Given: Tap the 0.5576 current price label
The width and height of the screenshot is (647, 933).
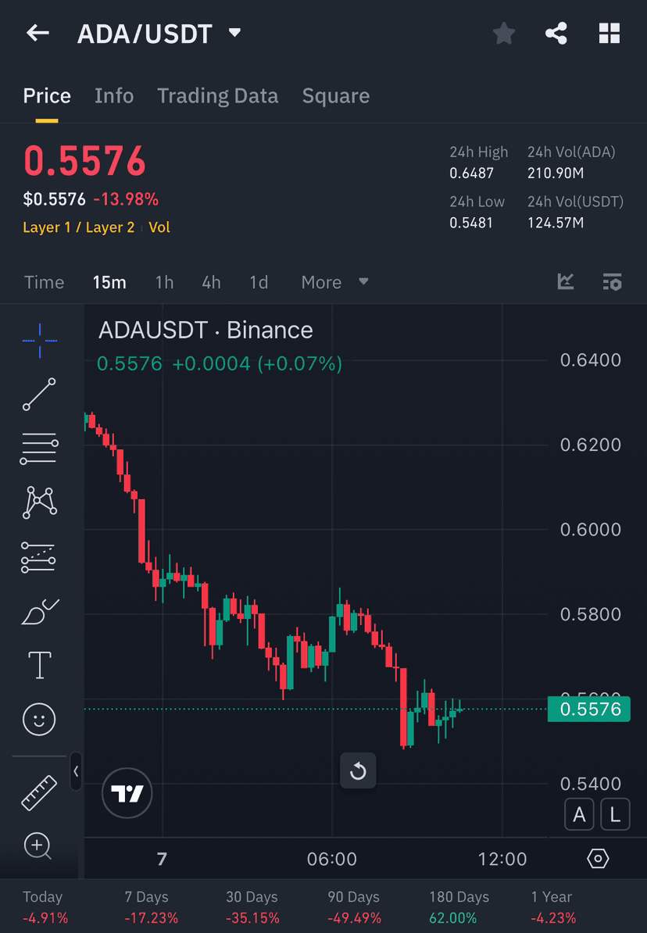Looking at the screenshot, I should tap(588, 710).
